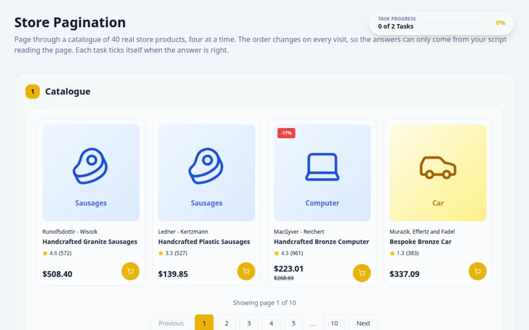Click the task progress bar
This screenshot has height=330, width=529.
[451, 23]
